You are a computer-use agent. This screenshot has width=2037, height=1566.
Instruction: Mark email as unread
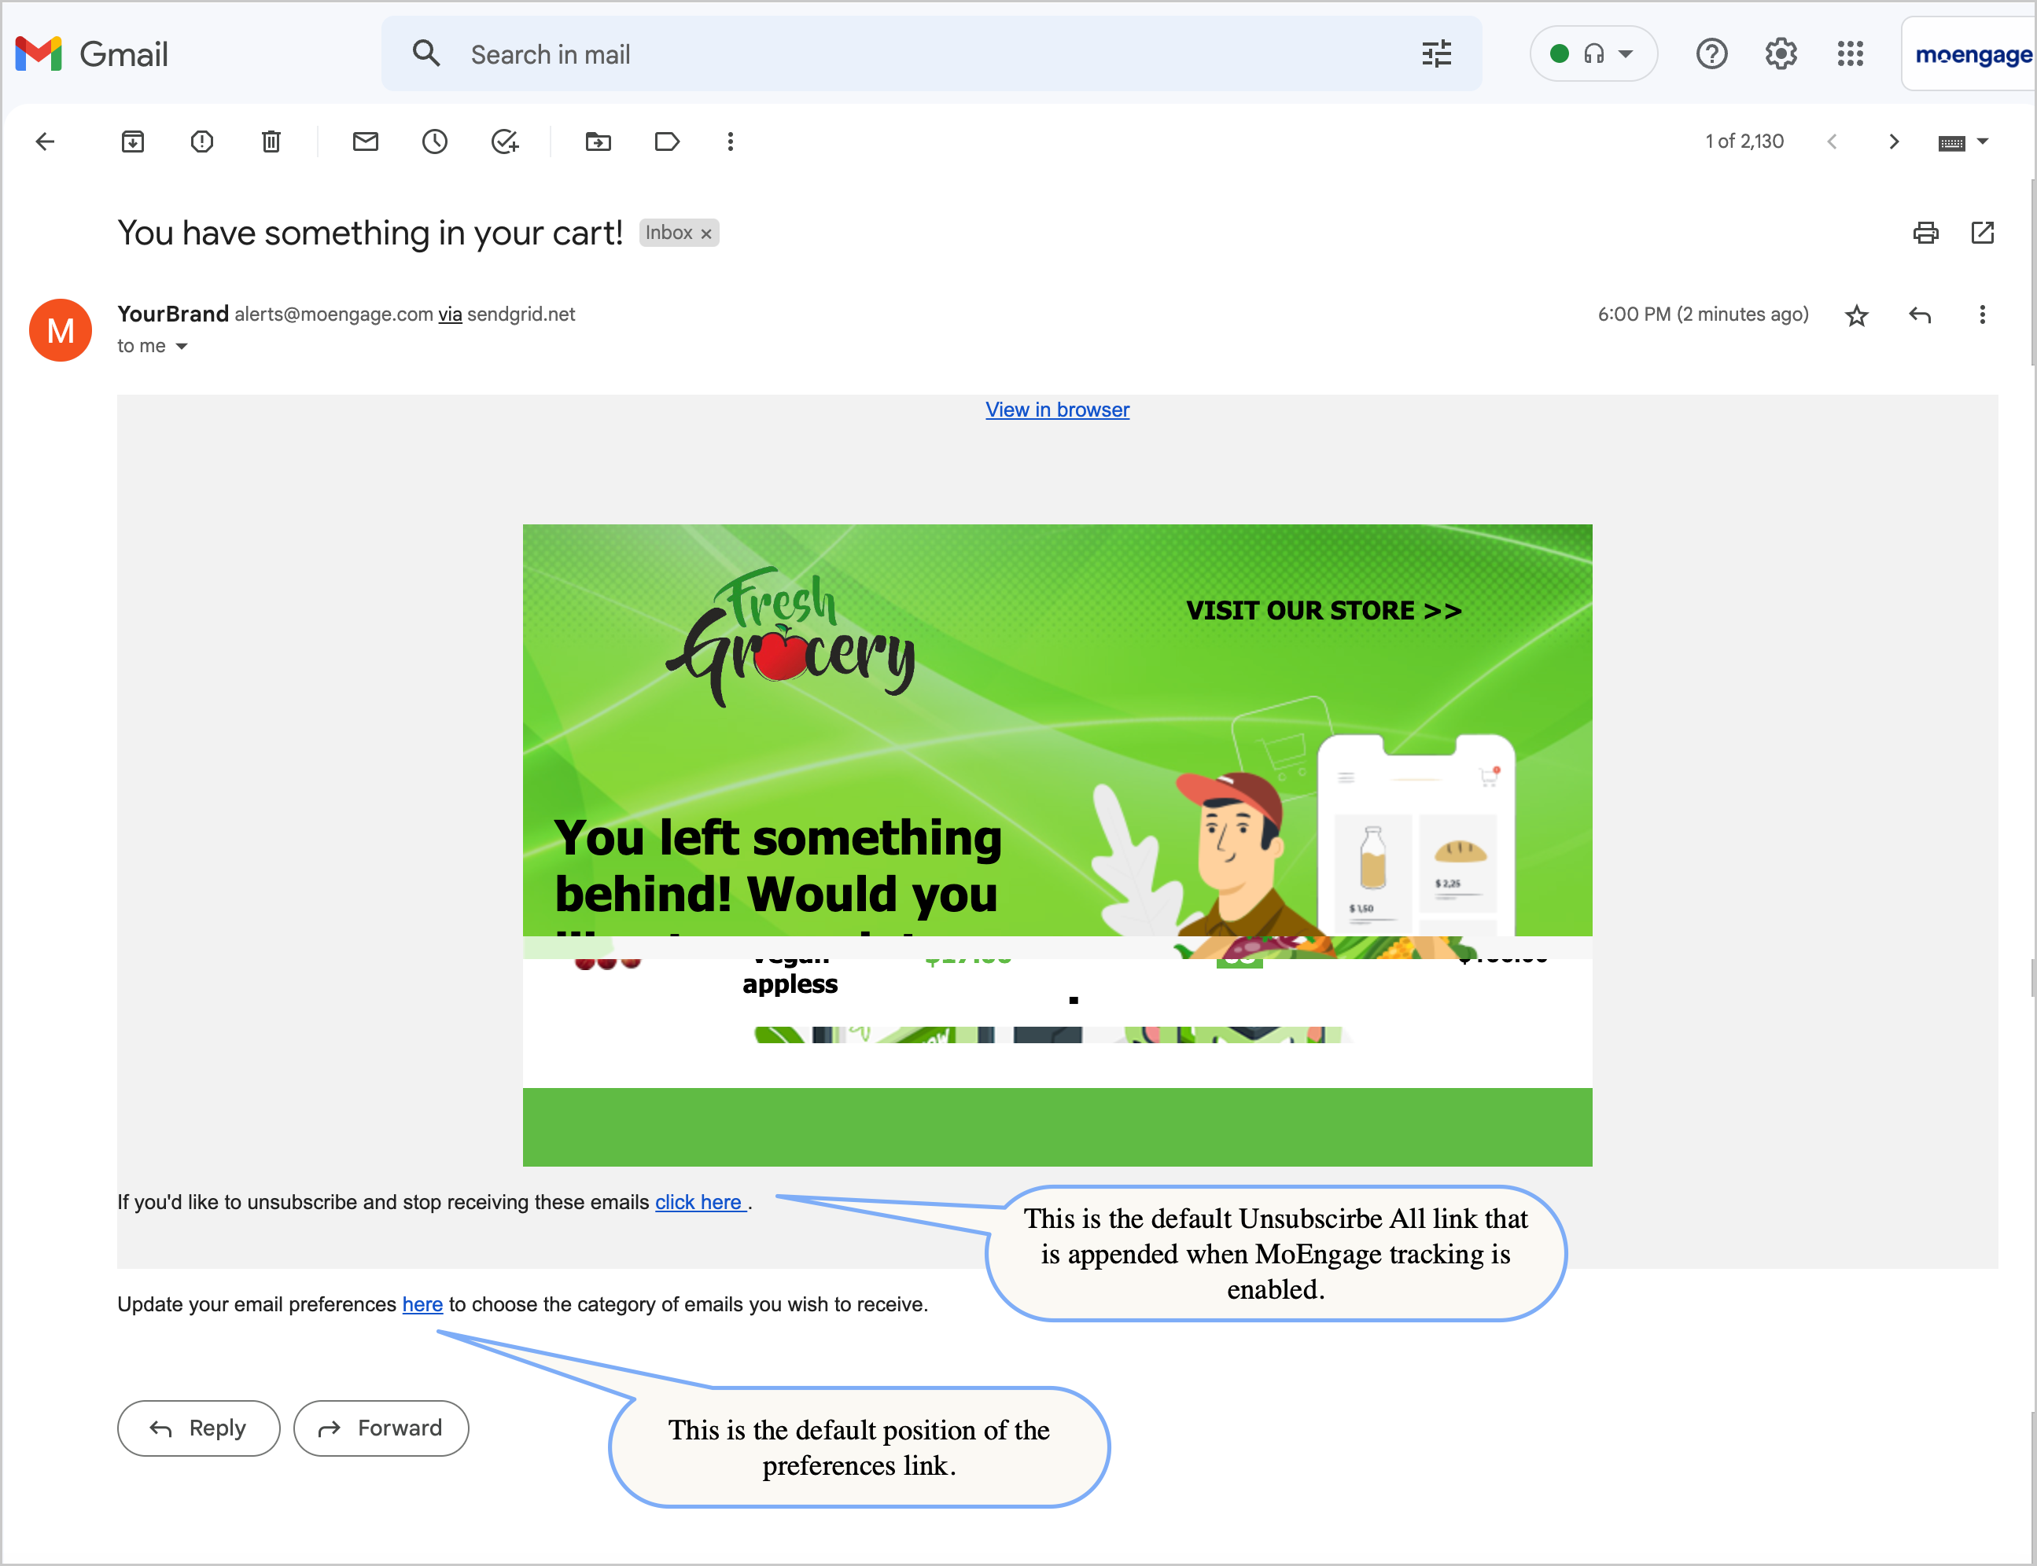[366, 142]
